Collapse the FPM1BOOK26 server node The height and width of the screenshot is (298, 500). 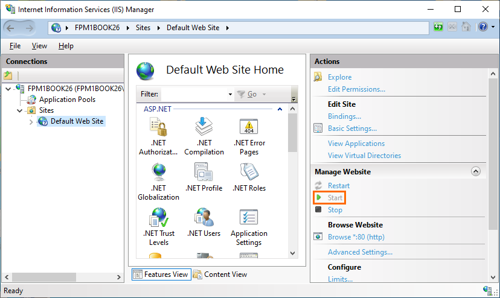(x=8, y=89)
